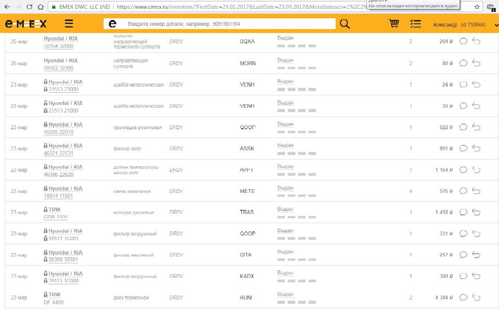Screen dimensions: 499x309
Task: Click Выдан status in the ASSK row
Action: (x=285, y=145)
